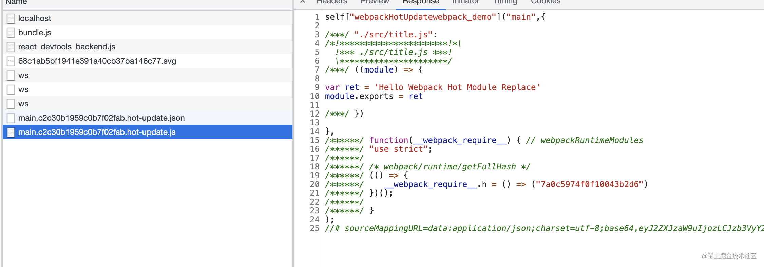Select the localhost request
764x267 pixels.
coord(148,18)
